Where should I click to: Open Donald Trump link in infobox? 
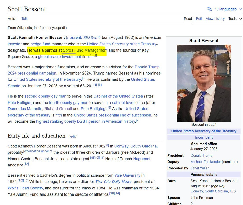pyautogui.click(x=201, y=156)
